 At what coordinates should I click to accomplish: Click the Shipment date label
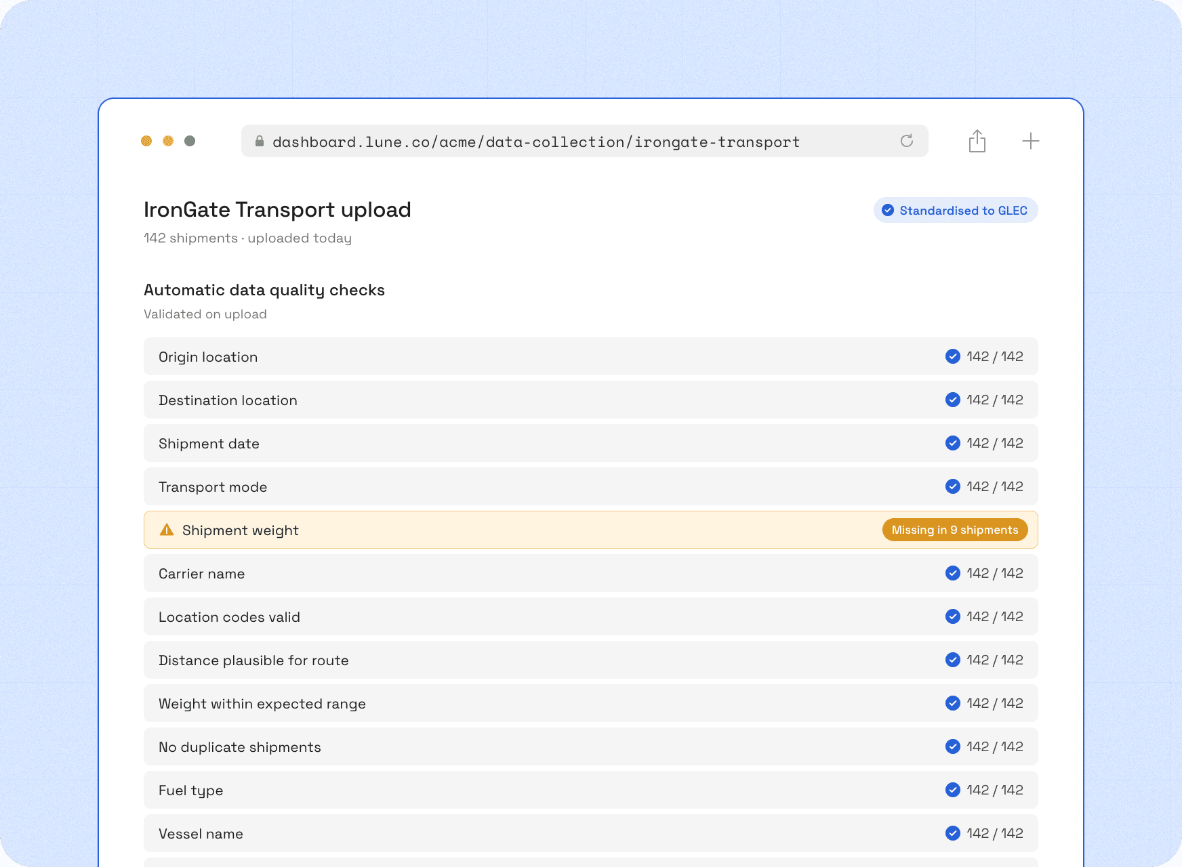click(x=209, y=444)
